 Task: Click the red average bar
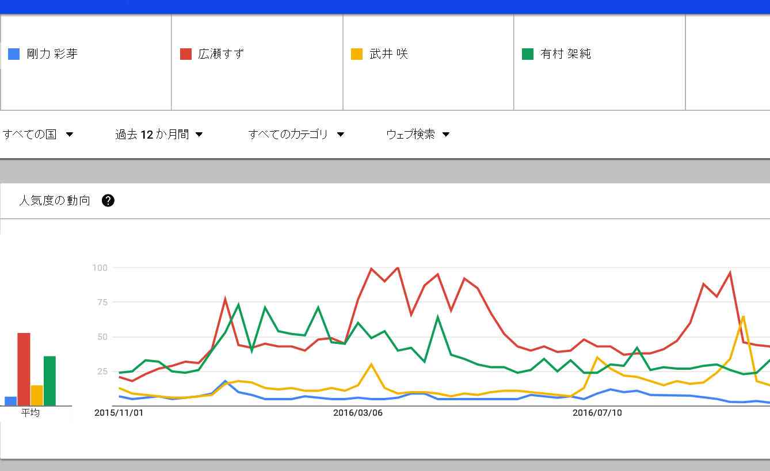tap(24, 369)
